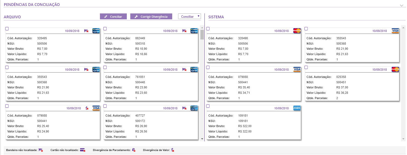
Task: Check the system card 109181 checkbox
Action: coord(208,106)
